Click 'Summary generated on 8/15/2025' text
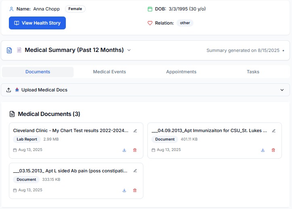 pos(243,50)
